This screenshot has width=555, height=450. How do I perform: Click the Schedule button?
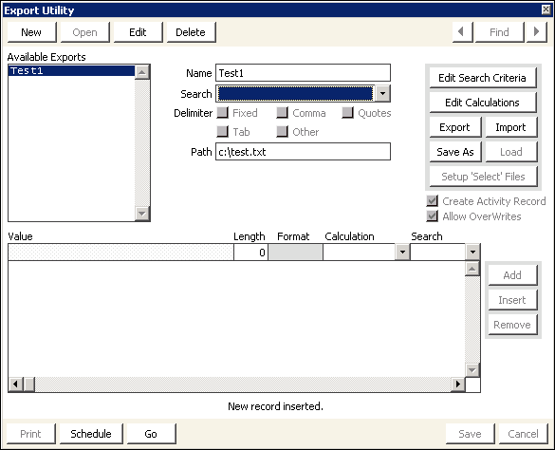91,434
